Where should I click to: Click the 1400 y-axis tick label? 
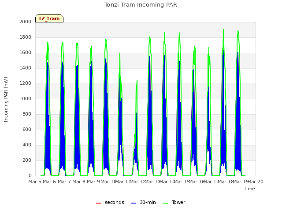coord(26,68)
